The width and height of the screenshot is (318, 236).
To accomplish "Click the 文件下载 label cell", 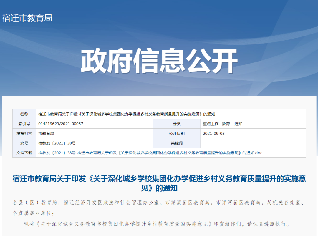I will pyautogui.click(x=24, y=153).
